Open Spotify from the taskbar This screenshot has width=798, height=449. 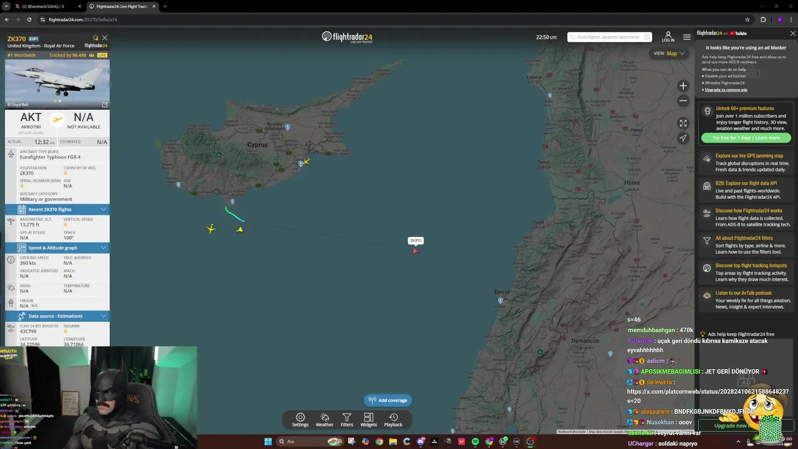pyautogui.click(x=475, y=442)
